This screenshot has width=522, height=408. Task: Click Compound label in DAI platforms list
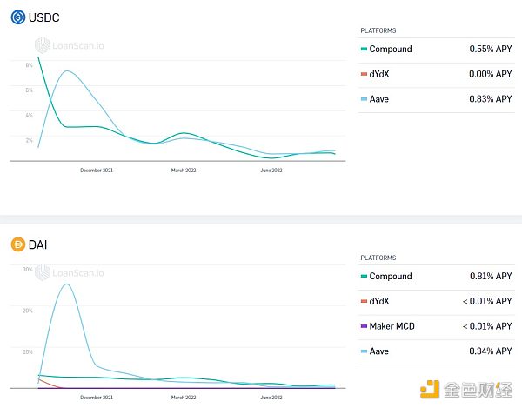(390, 277)
